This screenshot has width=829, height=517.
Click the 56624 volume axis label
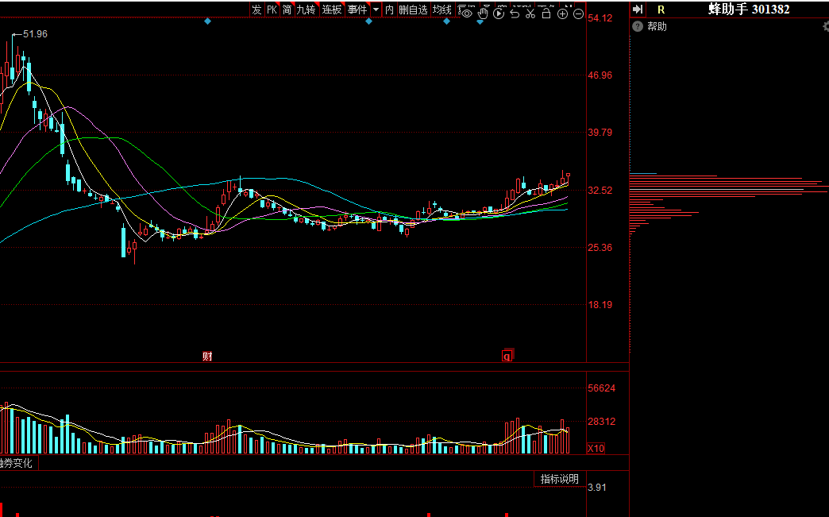(x=602, y=388)
